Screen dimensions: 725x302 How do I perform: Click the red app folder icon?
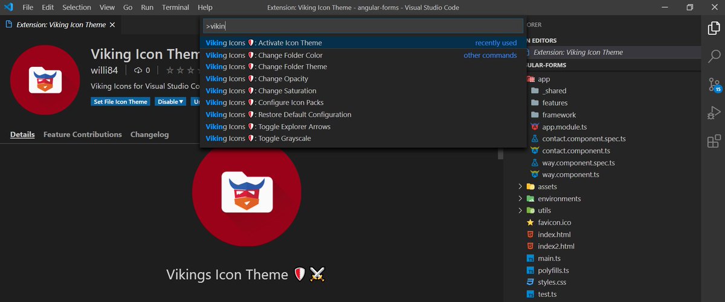[530, 79]
